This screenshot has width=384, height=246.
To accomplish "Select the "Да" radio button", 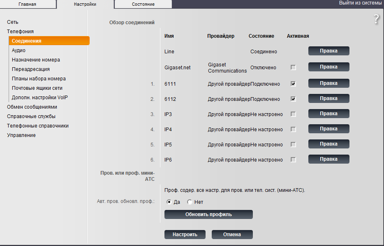I will click(x=169, y=202).
